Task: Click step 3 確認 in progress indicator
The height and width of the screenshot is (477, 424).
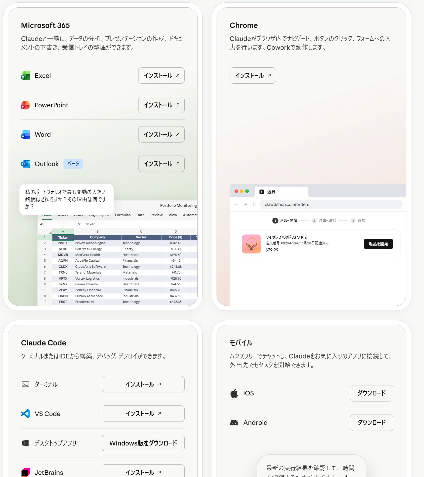Action: click(x=357, y=220)
